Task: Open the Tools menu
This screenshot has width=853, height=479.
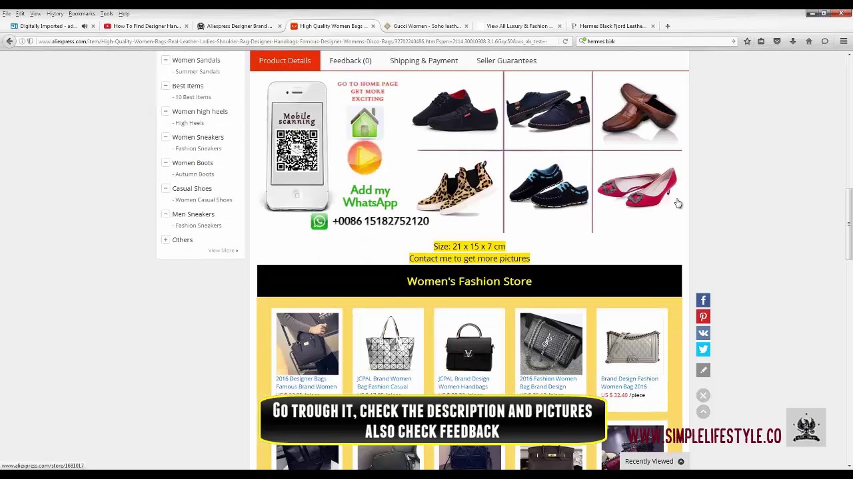Action: (x=107, y=13)
